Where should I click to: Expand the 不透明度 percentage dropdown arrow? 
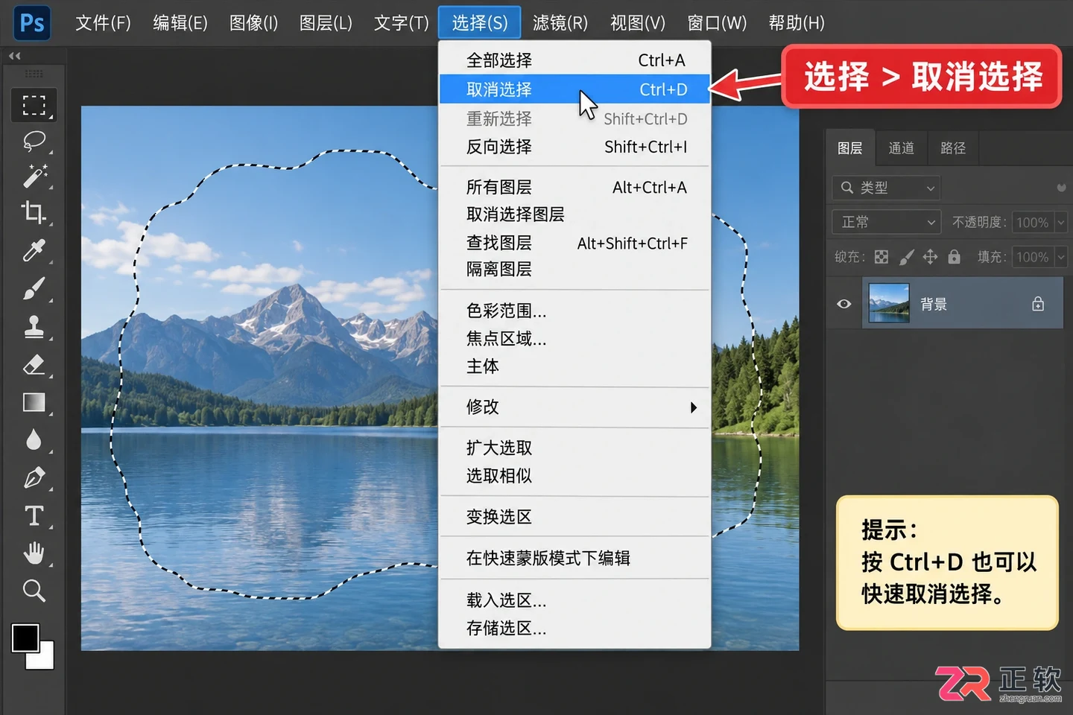[x=1061, y=222]
